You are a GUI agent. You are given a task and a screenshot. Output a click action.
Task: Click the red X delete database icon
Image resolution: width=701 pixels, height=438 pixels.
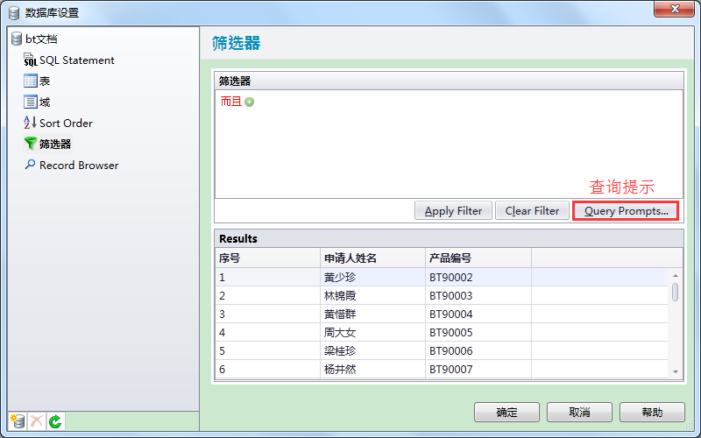[37, 421]
